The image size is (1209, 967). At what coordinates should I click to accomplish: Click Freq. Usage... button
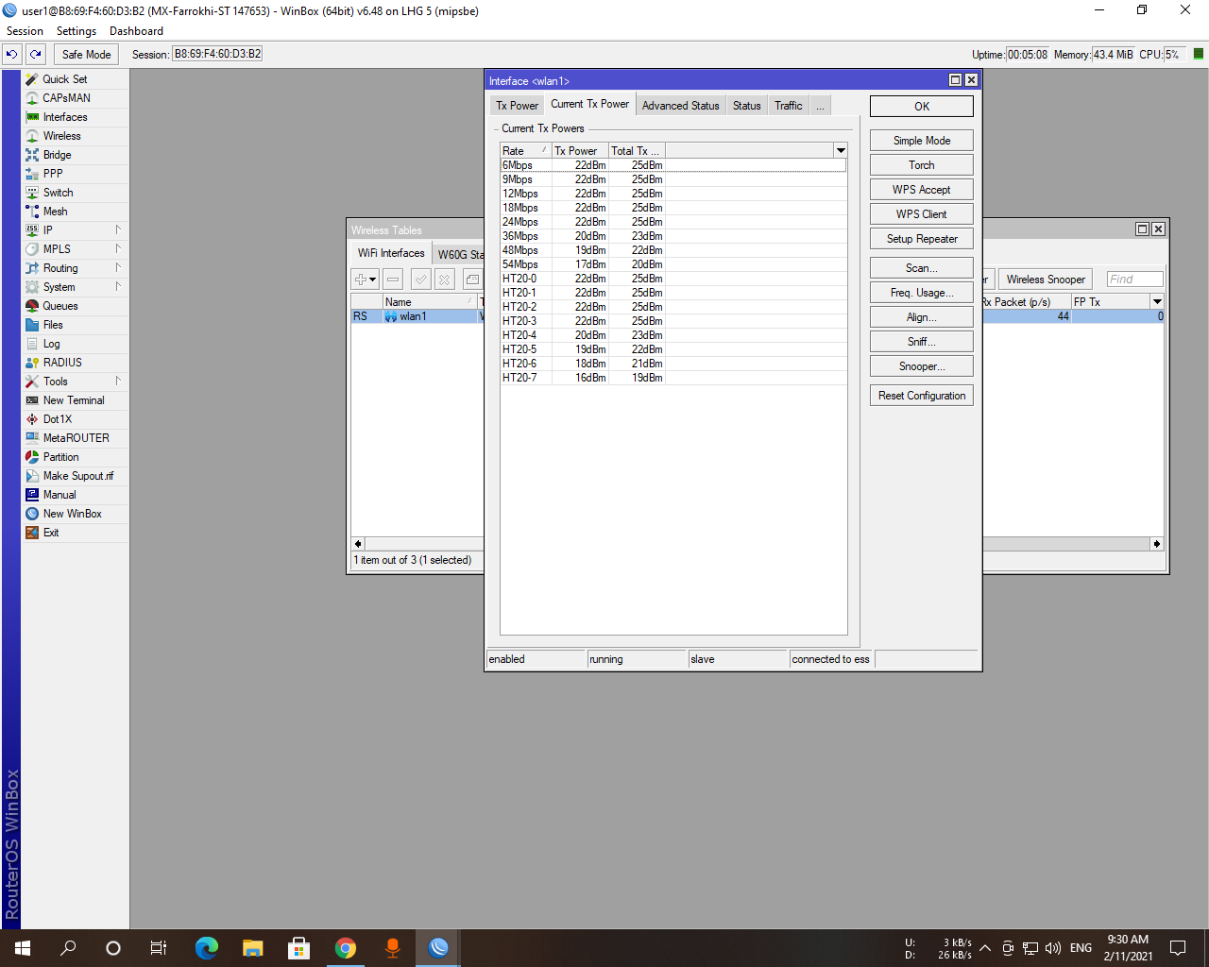(x=922, y=293)
